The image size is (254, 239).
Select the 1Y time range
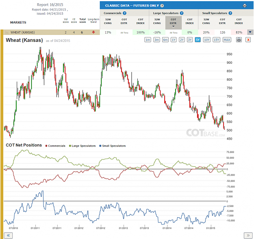[174, 40]
